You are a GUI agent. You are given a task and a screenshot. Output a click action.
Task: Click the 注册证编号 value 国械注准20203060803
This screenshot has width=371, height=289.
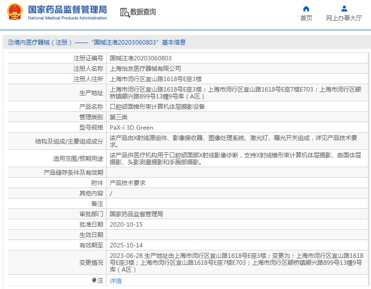[x=141, y=58]
